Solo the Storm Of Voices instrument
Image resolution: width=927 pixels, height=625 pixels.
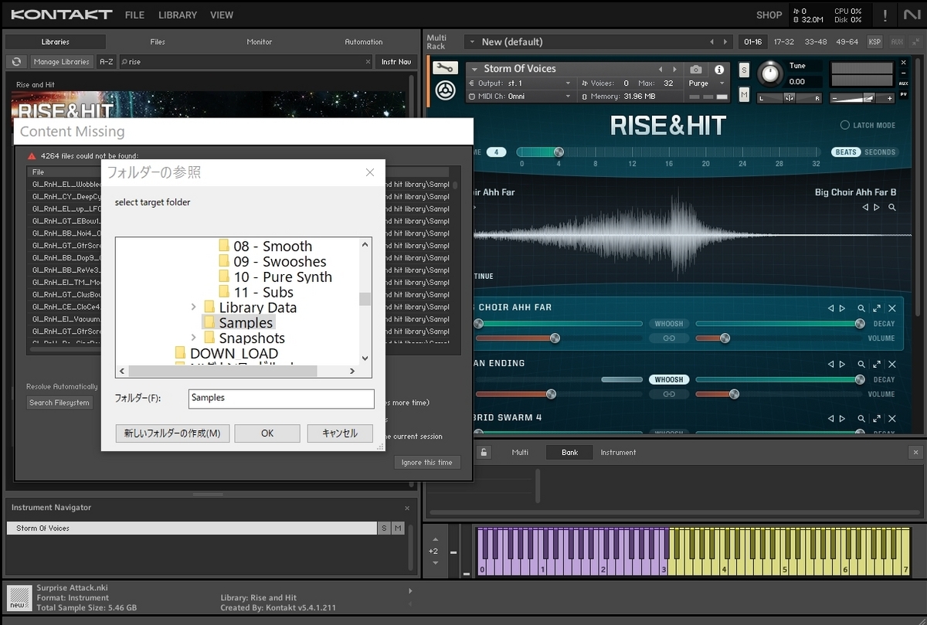click(744, 70)
